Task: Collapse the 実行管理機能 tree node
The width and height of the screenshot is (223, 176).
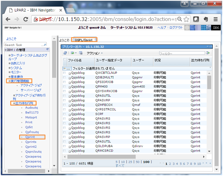Action: (9, 81)
